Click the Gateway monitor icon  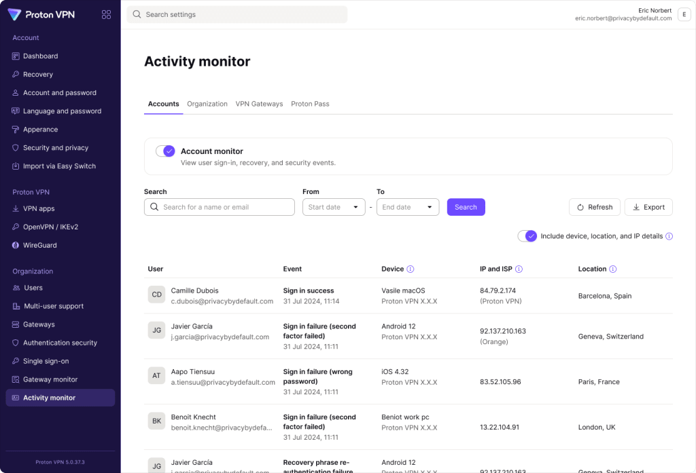pyautogui.click(x=16, y=379)
